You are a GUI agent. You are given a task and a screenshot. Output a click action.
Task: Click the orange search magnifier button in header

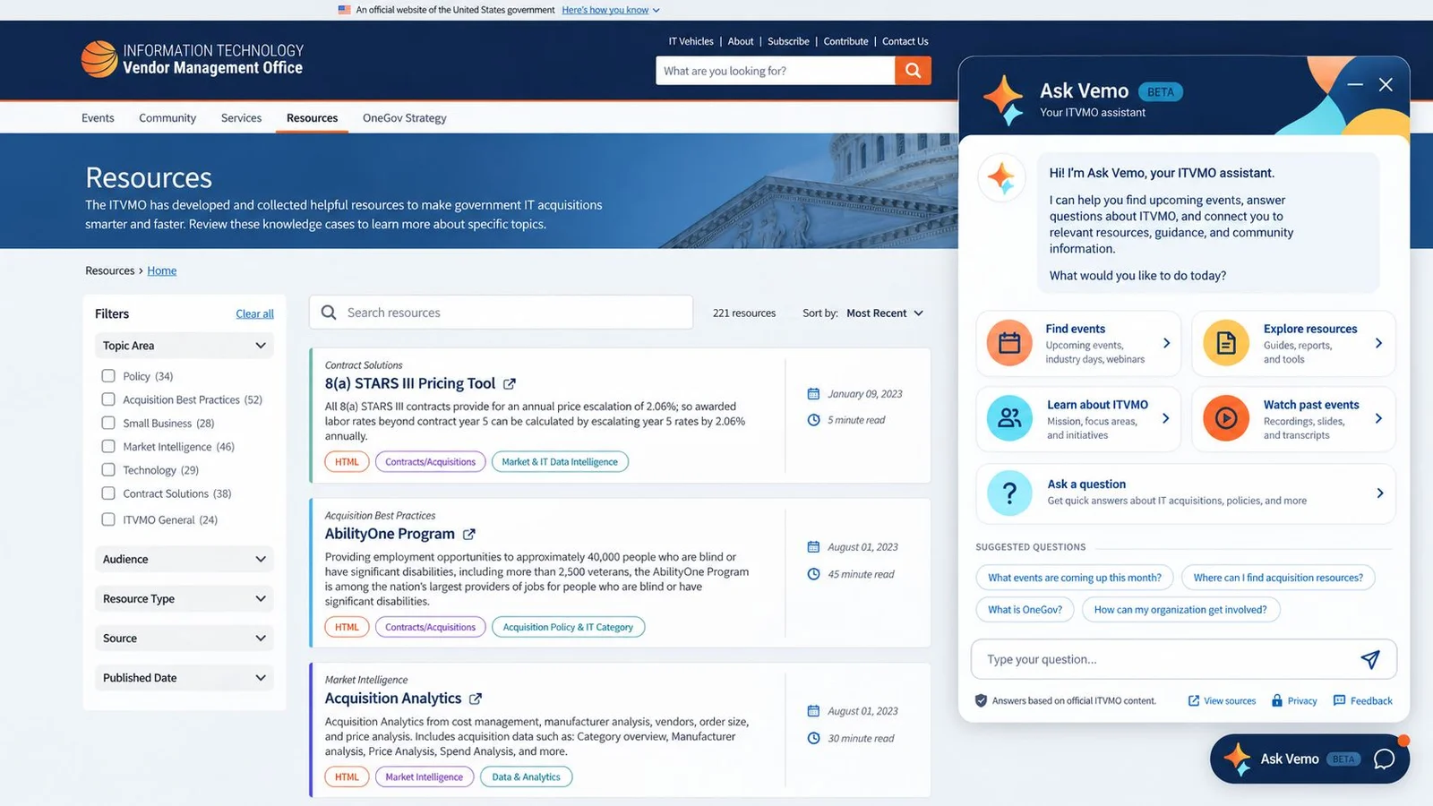[x=913, y=71]
